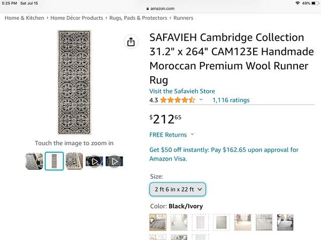The image size is (321, 240).
Task: Tap the battery indicator in the status bar
Action: point(314,3)
